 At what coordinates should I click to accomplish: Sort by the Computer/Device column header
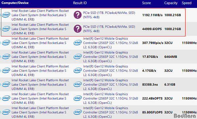15,3
